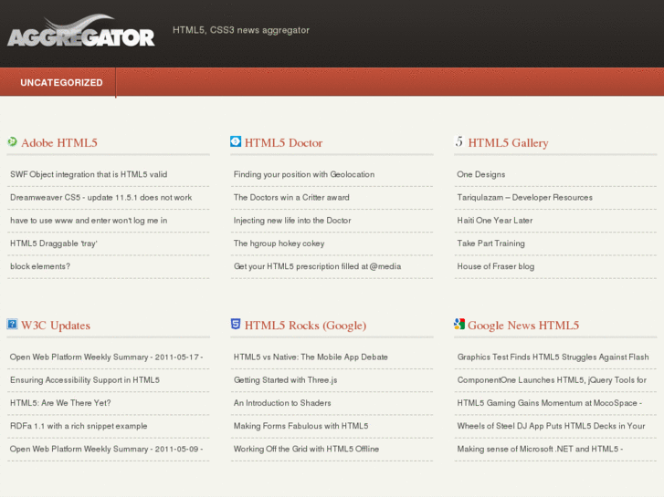This screenshot has width=664, height=497.
Task: Open the HTML5 Rocks (Google) heading
Action: point(305,326)
